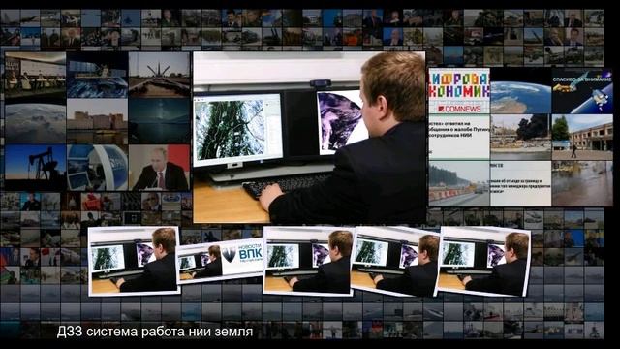The image size is (620, 349).
Task: Select the dark night sky thumbnail
Action: pos(159,121)
